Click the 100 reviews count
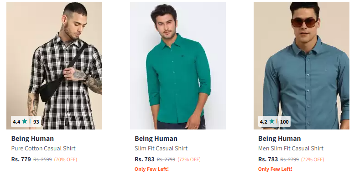This screenshot has width=354, height=179. tap(285, 122)
